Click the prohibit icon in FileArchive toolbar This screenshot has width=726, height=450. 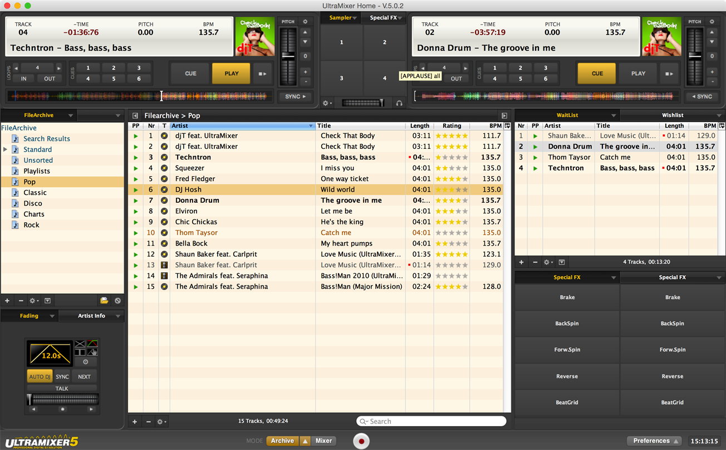click(x=117, y=301)
